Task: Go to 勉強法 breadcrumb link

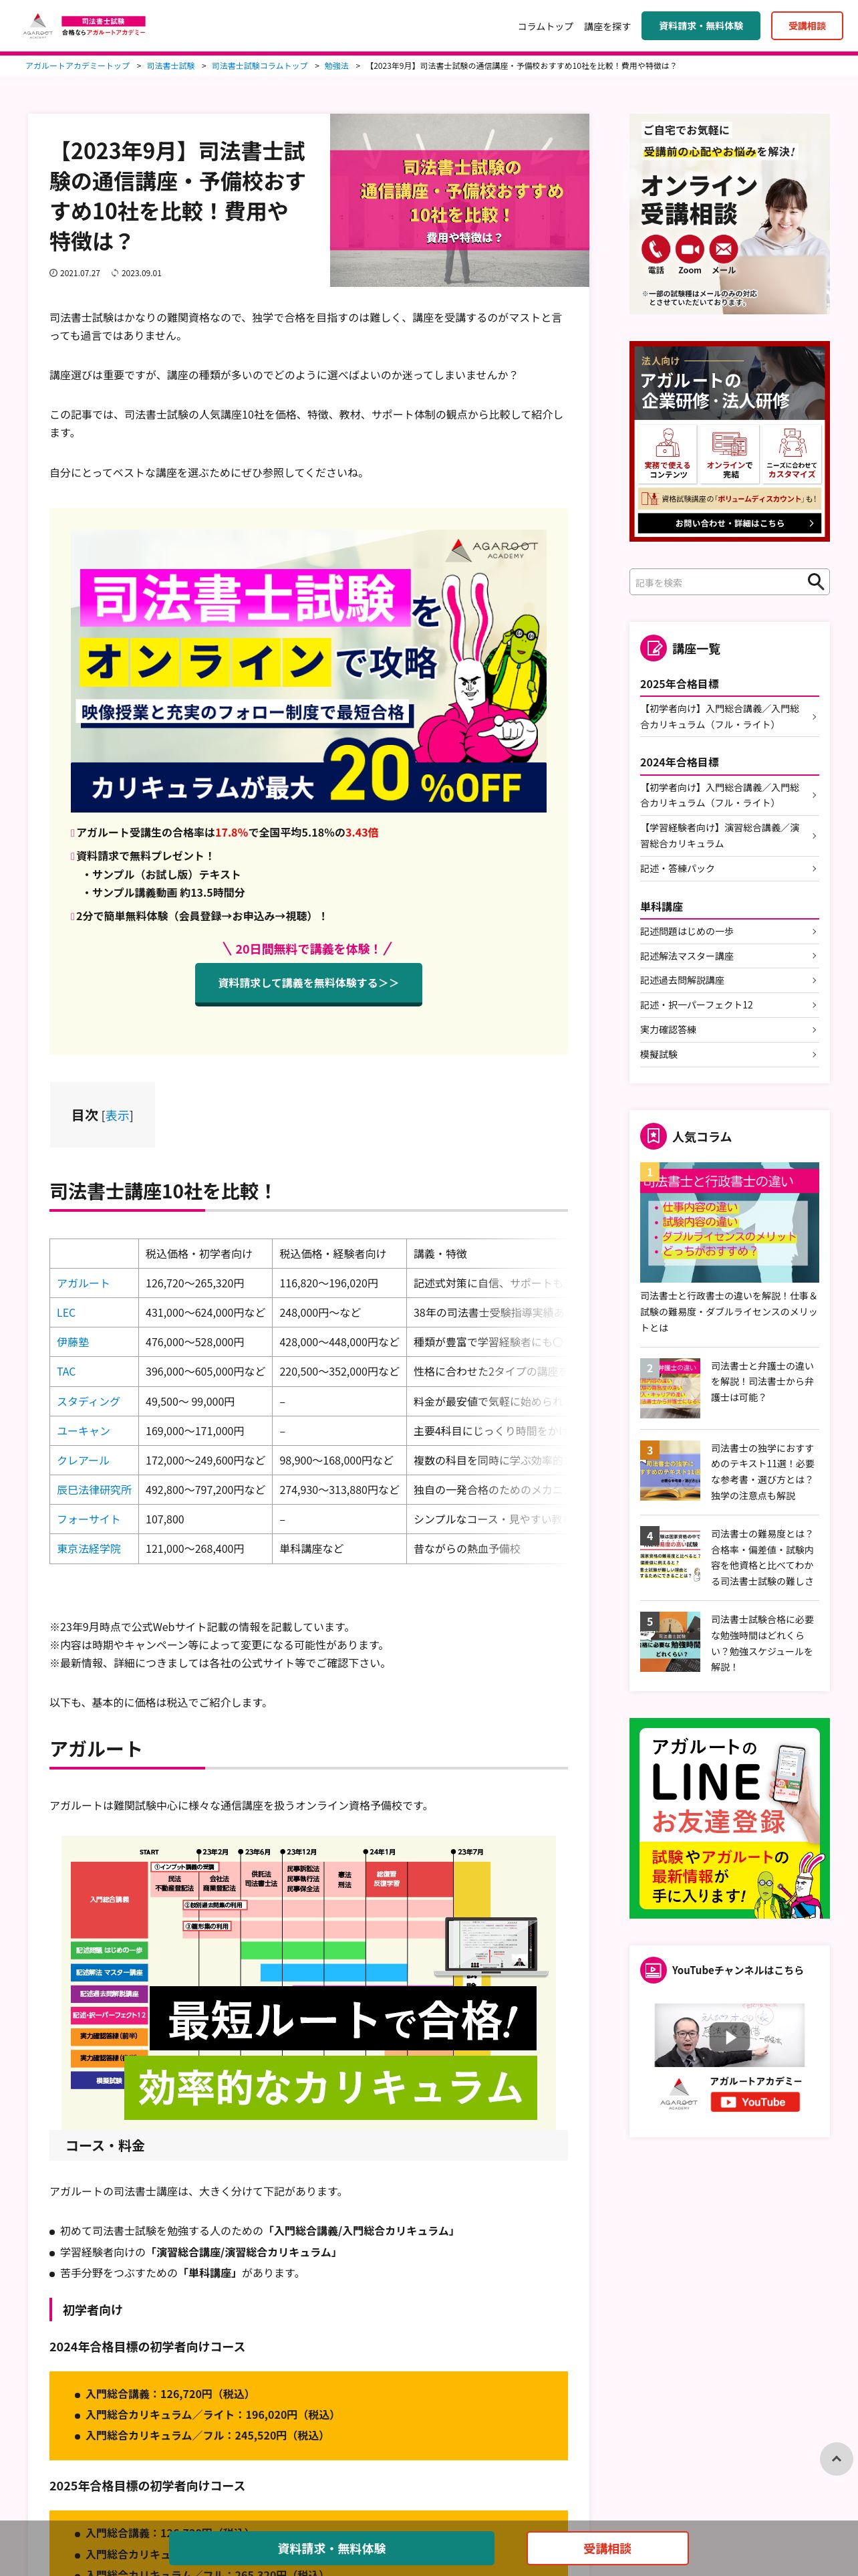Action: (x=337, y=66)
